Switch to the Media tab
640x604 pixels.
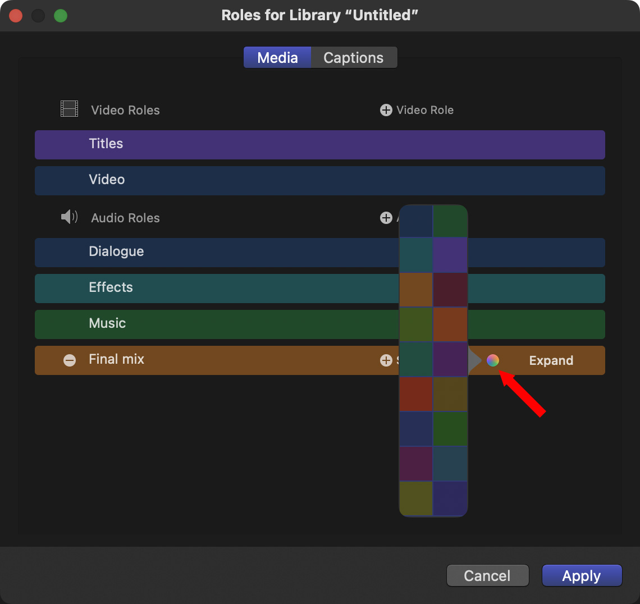pos(277,58)
